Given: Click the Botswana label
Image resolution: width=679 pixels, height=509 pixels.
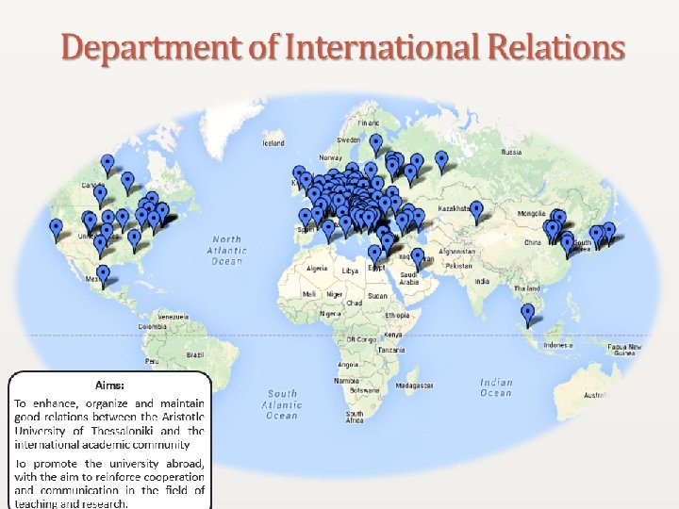Looking at the screenshot, I should tap(364, 390).
